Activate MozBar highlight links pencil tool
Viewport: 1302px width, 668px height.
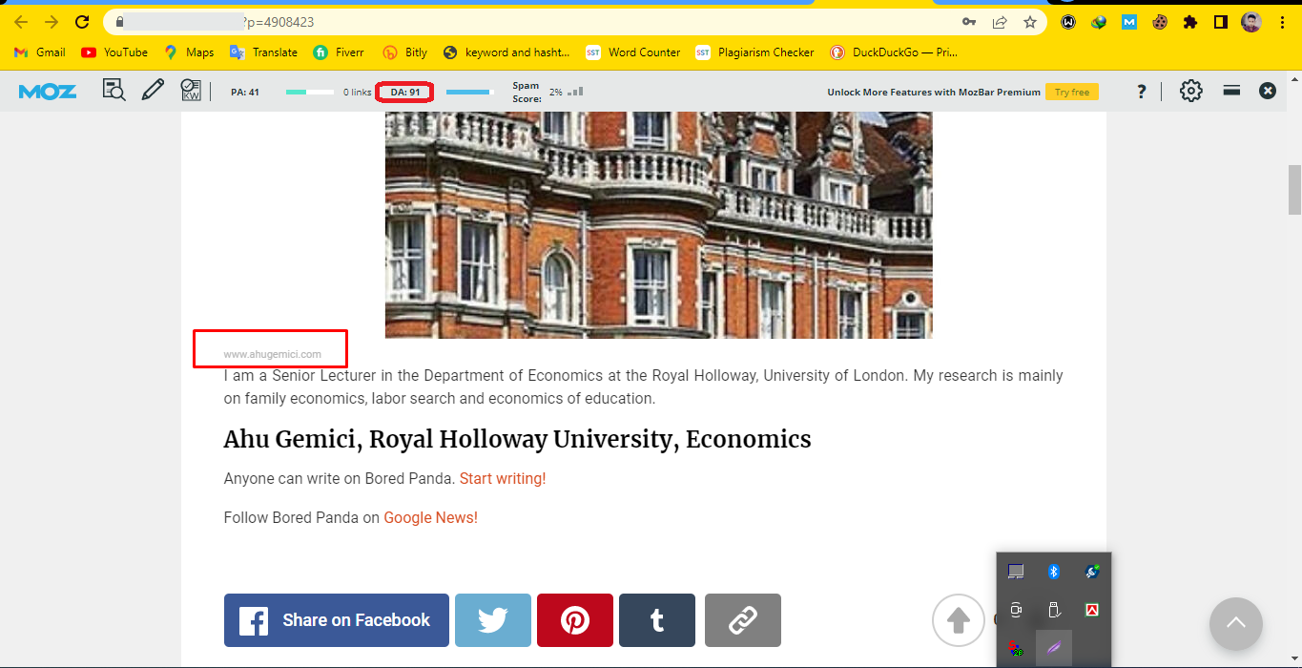click(153, 91)
